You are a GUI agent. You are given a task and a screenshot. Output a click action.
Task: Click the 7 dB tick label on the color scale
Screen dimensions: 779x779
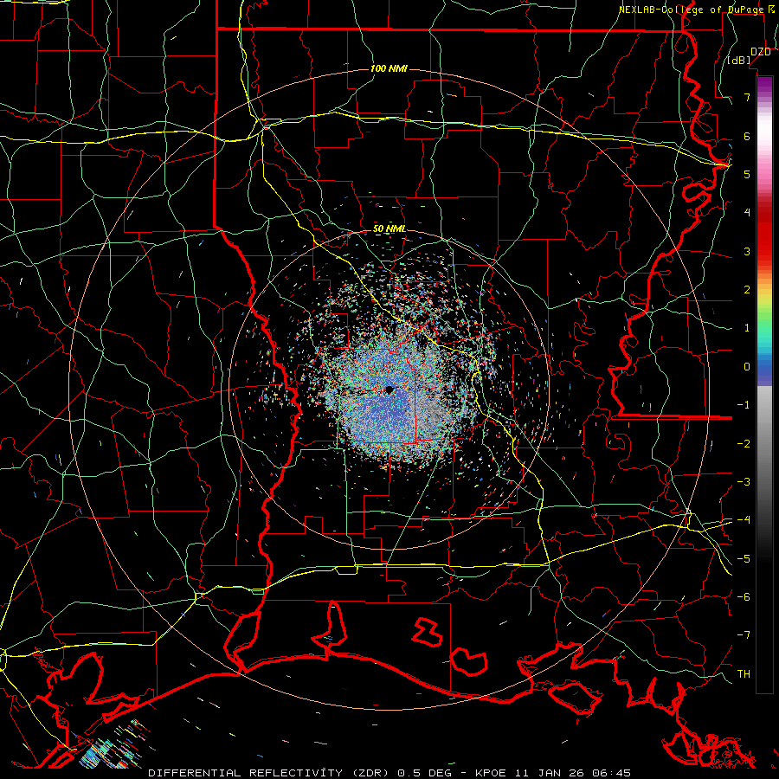point(747,97)
